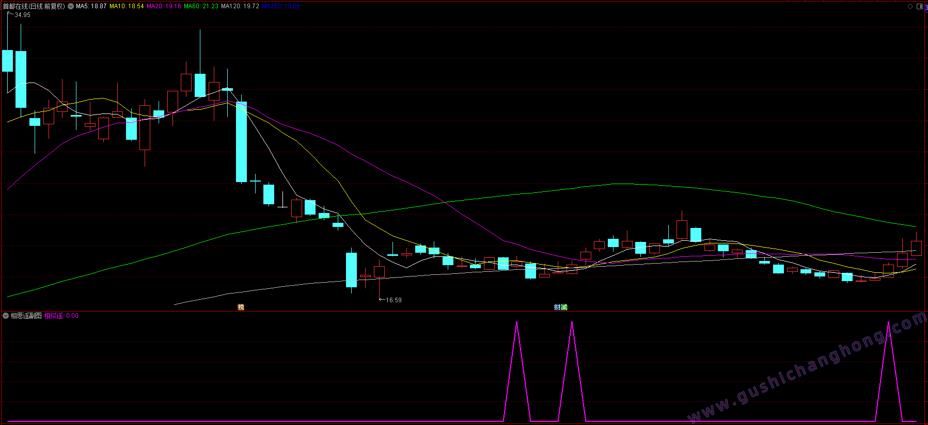The image size is (928, 425).
Task: Click the 16.59 low price label
Action: point(394,300)
